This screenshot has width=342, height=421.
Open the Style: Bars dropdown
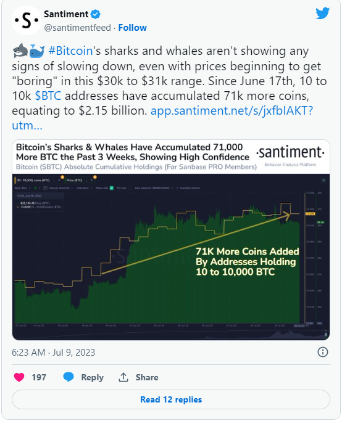[x=23, y=188]
